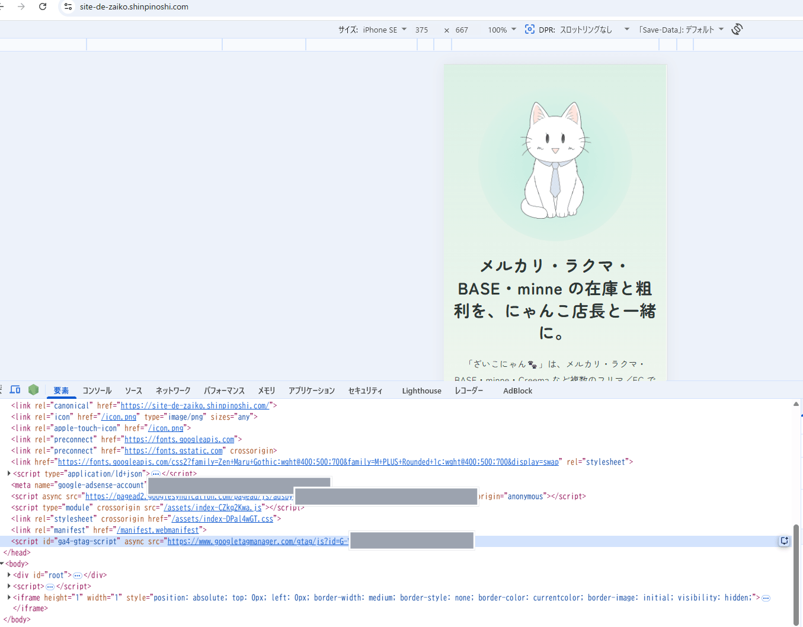Reload the page with the refresh icon
803x627 pixels.
click(x=43, y=7)
